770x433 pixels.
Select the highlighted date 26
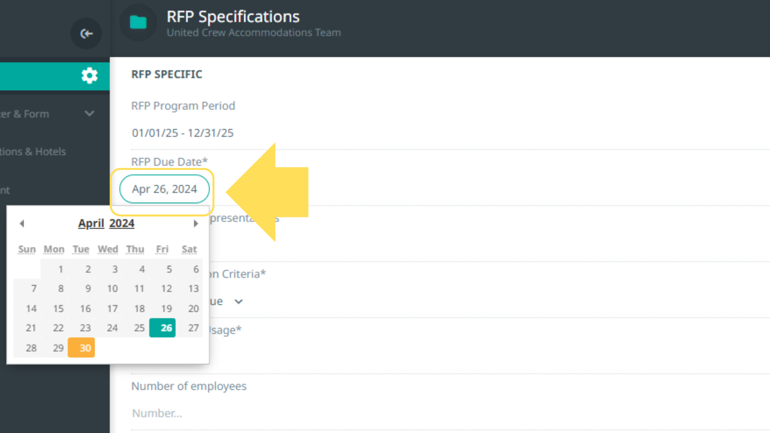(x=162, y=328)
